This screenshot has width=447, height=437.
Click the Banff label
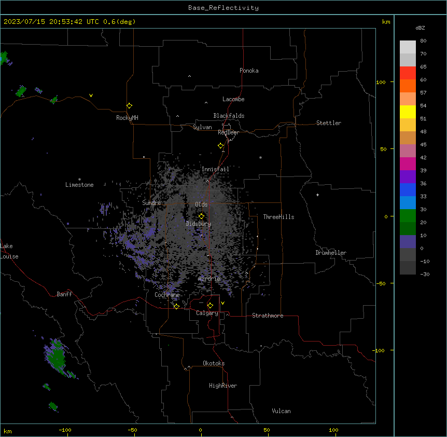(x=64, y=294)
